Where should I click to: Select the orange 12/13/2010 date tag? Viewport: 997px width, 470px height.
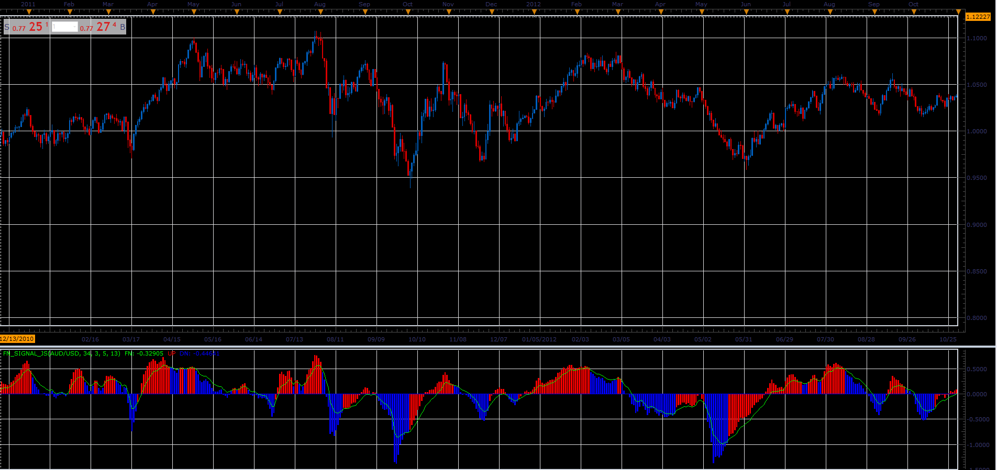[x=17, y=339]
